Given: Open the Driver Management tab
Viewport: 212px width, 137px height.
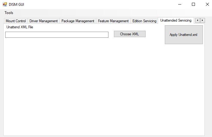Looking at the screenshot, I should [44, 21].
